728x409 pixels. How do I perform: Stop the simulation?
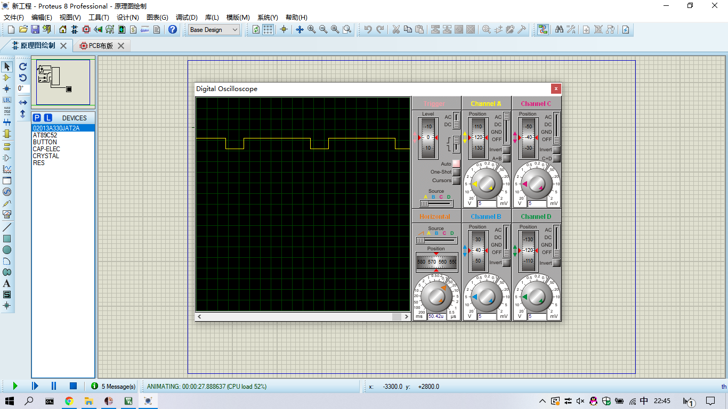(73, 386)
